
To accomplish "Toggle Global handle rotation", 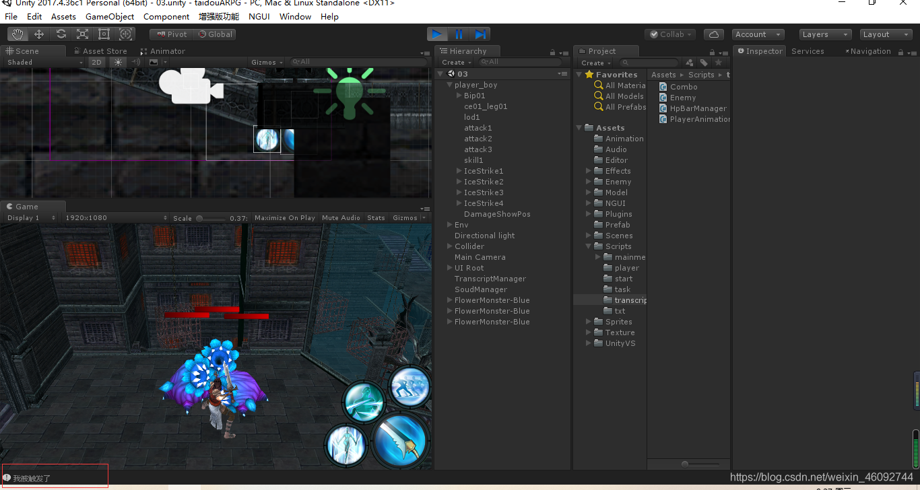I will [x=214, y=34].
